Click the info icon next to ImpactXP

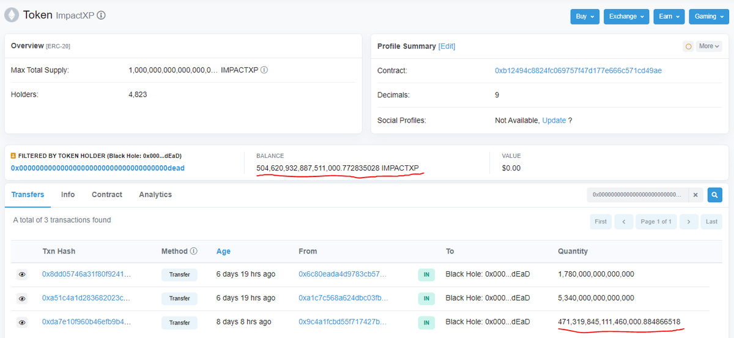pos(102,15)
